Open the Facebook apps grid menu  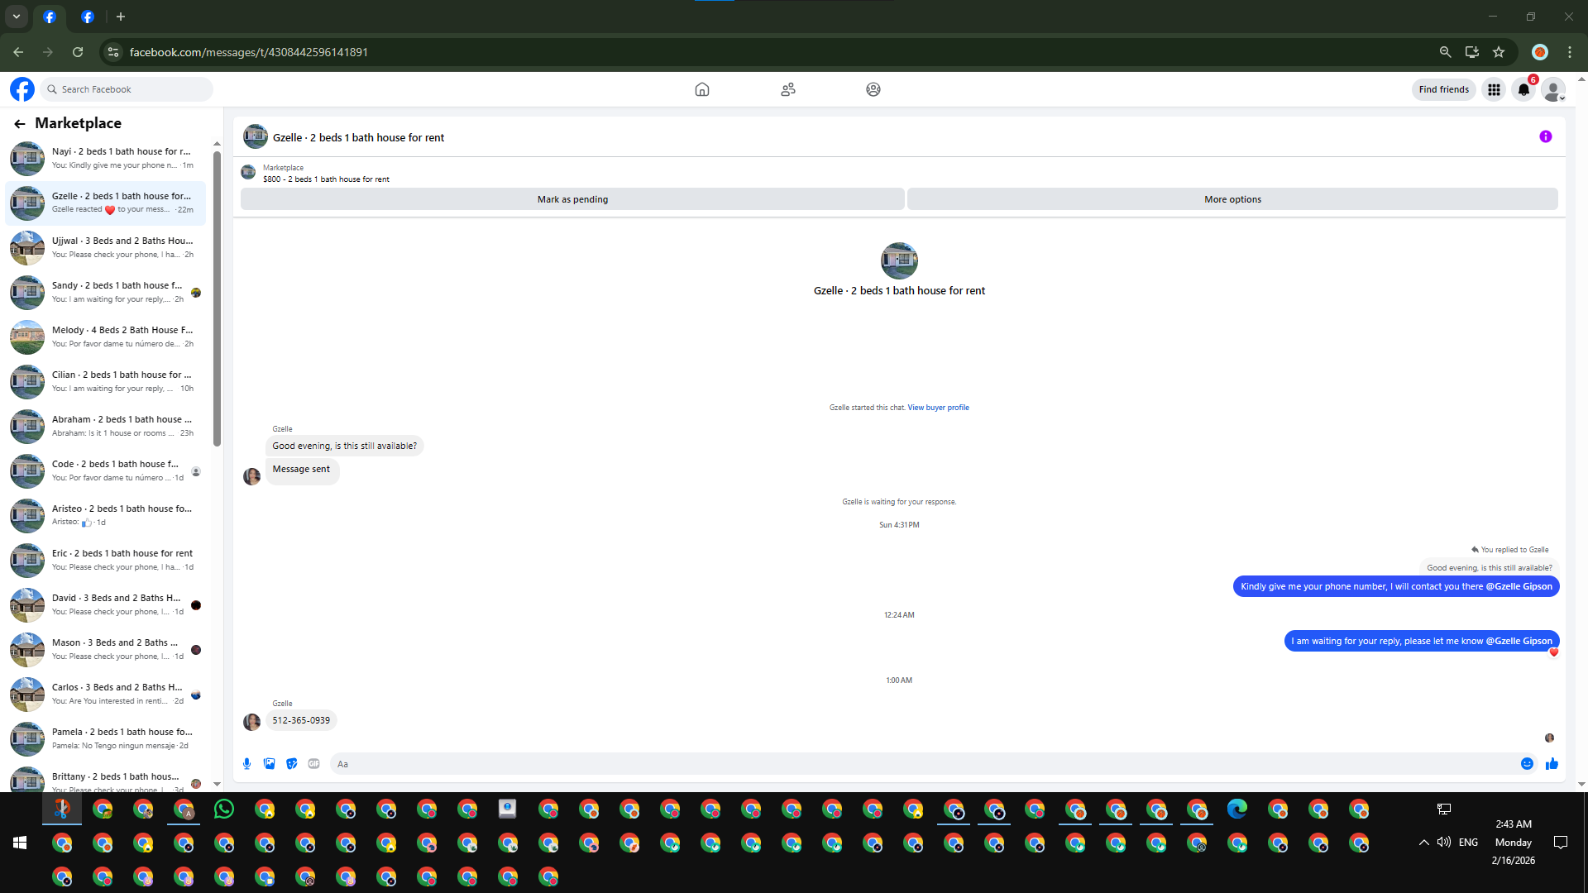click(x=1494, y=89)
